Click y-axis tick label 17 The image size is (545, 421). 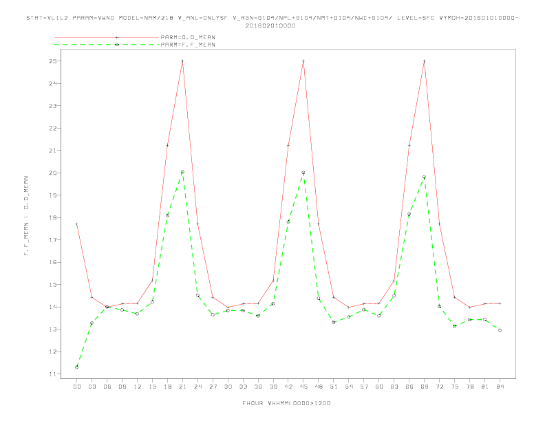coord(53,240)
